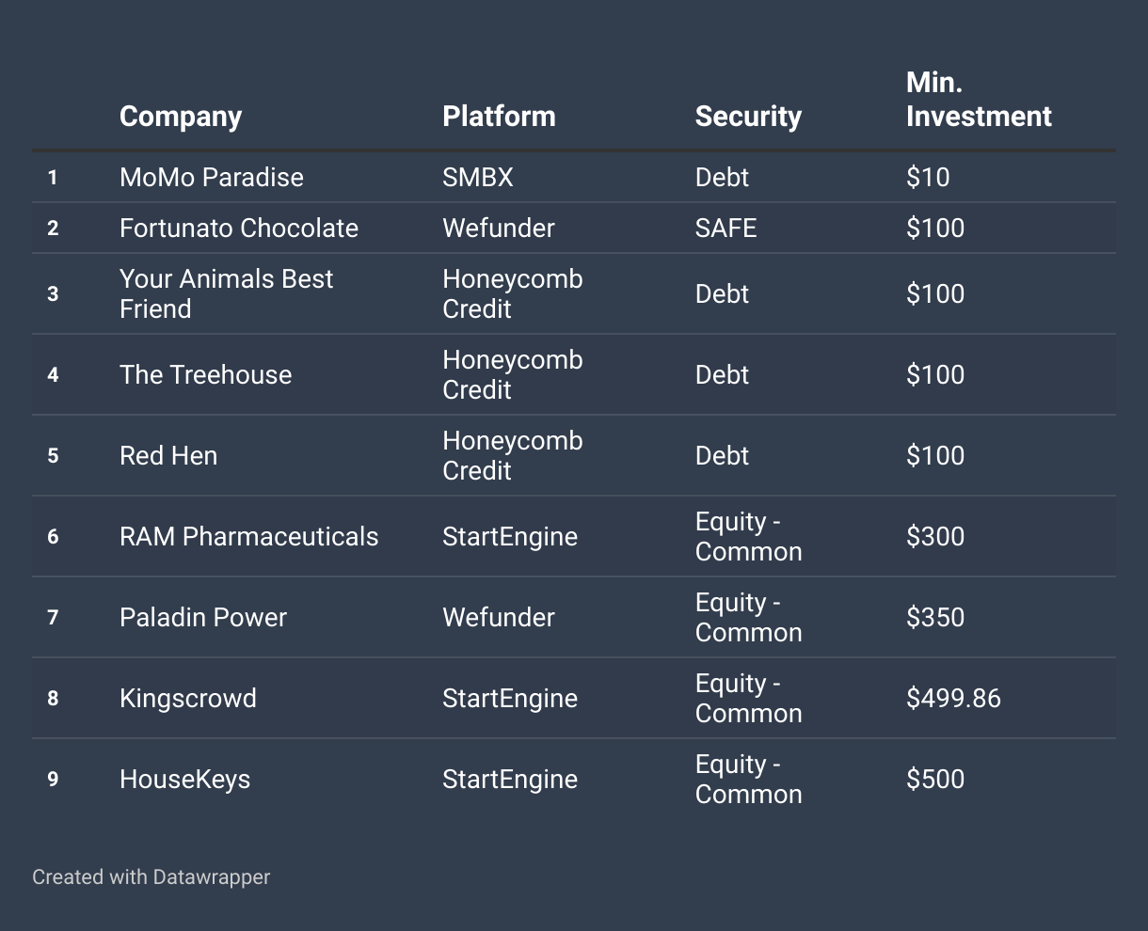Viewport: 1148px width, 931px height.
Task: Select the RAM Pharmaceuticals cell
Action: point(248,537)
